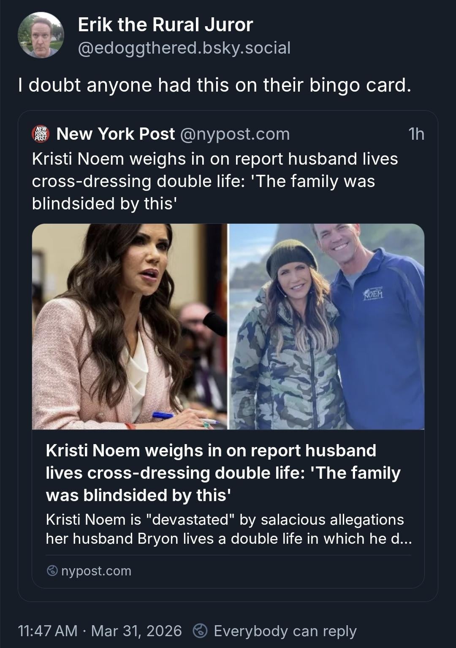Click the nypost.com domain in card footer
The width and height of the screenshot is (456, 648).
pyautogui.click(x=96, y=571)
